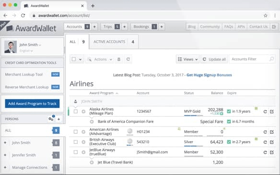Check the American Airlines row checkbox
280x175 pixels.
pyautogui.click(x=76, y=132)
